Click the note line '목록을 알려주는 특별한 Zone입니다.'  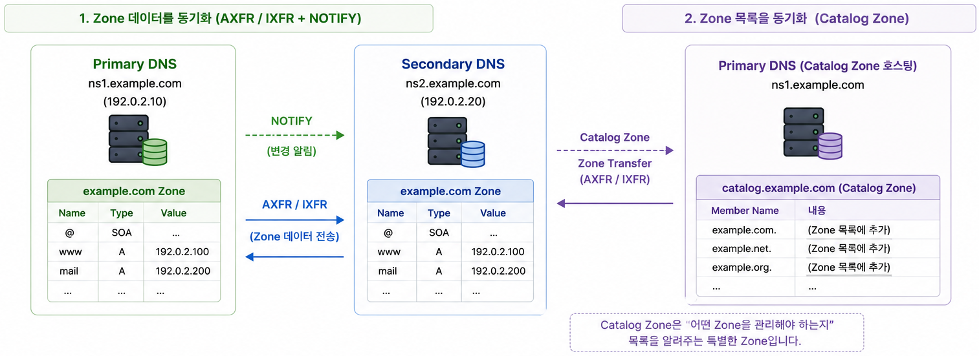714,340
